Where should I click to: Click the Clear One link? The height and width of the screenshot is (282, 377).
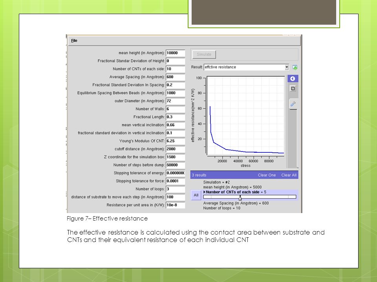coord(267,175)
